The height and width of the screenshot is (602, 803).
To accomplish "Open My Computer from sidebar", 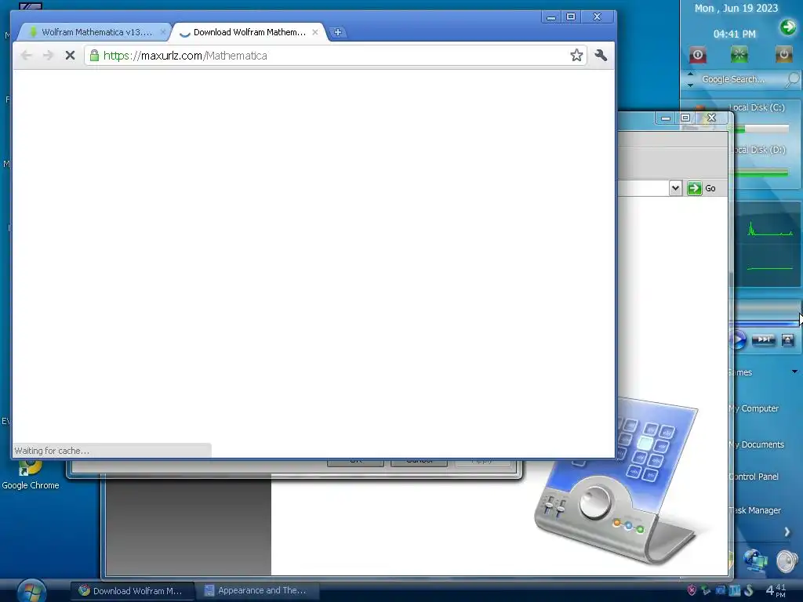I will [x=754, y=408].
